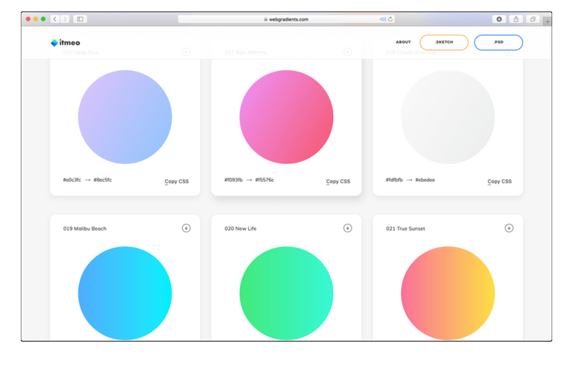Click the pink Ripe Malinka gradient circle
The height and width of the screenshot is (371, 573).
coord(286,117)
